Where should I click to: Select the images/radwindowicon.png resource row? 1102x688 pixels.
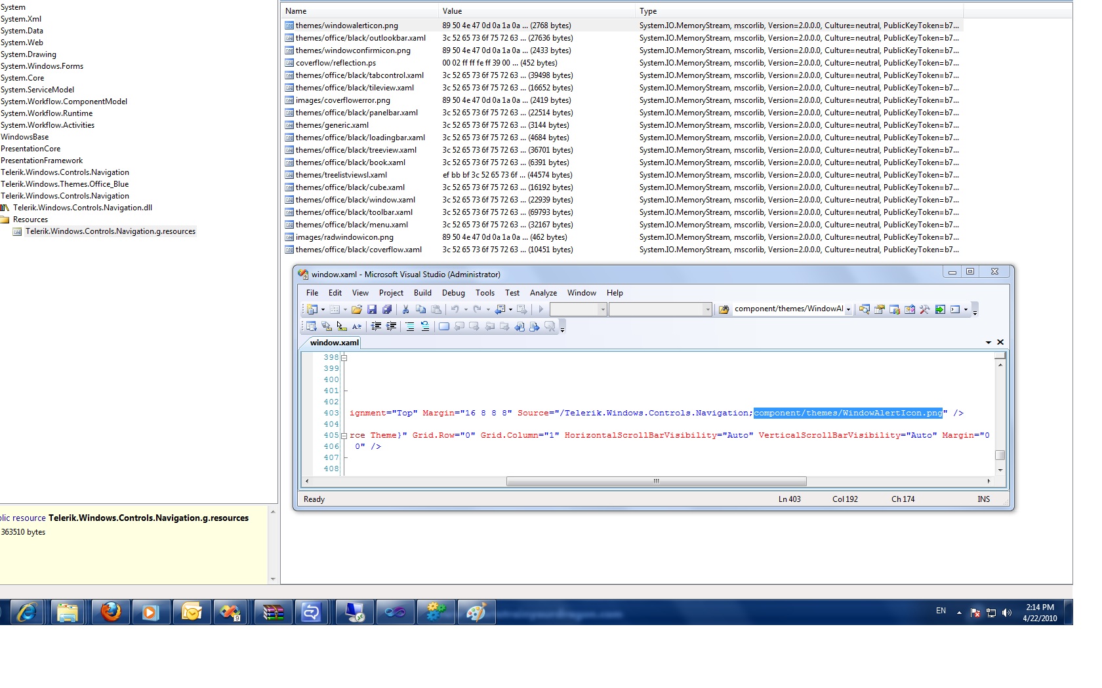pyautogui.click(x=622, y=237)
